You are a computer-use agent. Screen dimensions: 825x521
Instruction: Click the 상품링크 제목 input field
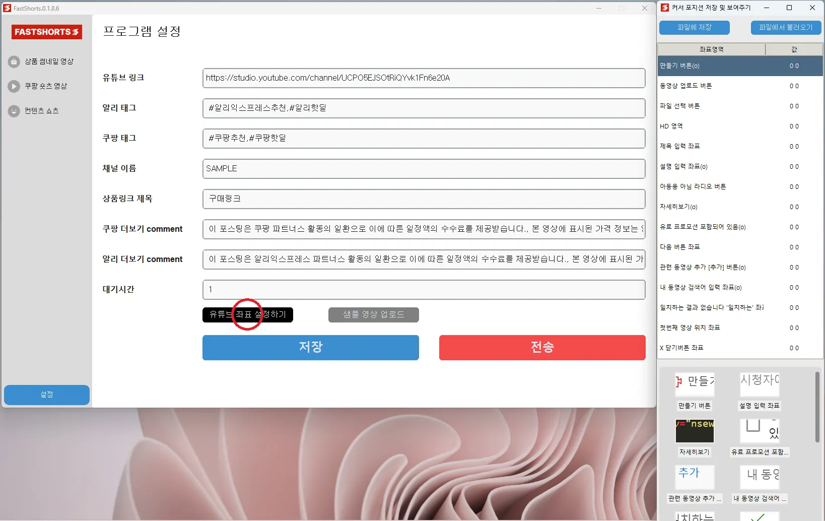click(424, 199)
